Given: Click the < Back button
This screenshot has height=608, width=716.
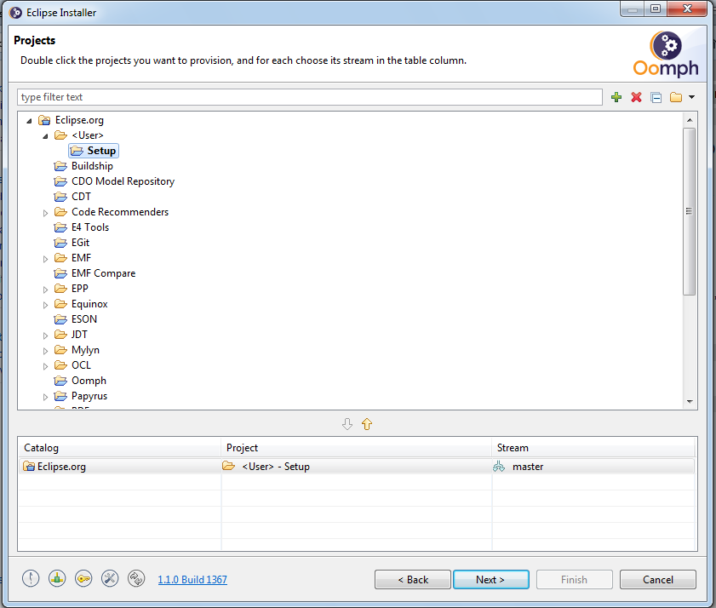Looking at the screenshot, I should coord(413,580).
